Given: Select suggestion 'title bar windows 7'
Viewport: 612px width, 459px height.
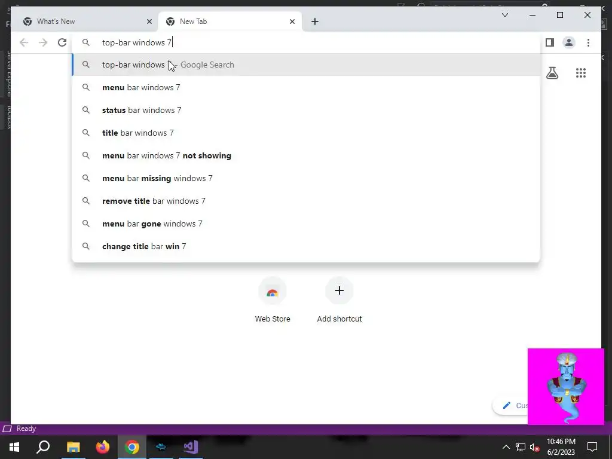Looking at the screenshot, I should click(307, 133).
